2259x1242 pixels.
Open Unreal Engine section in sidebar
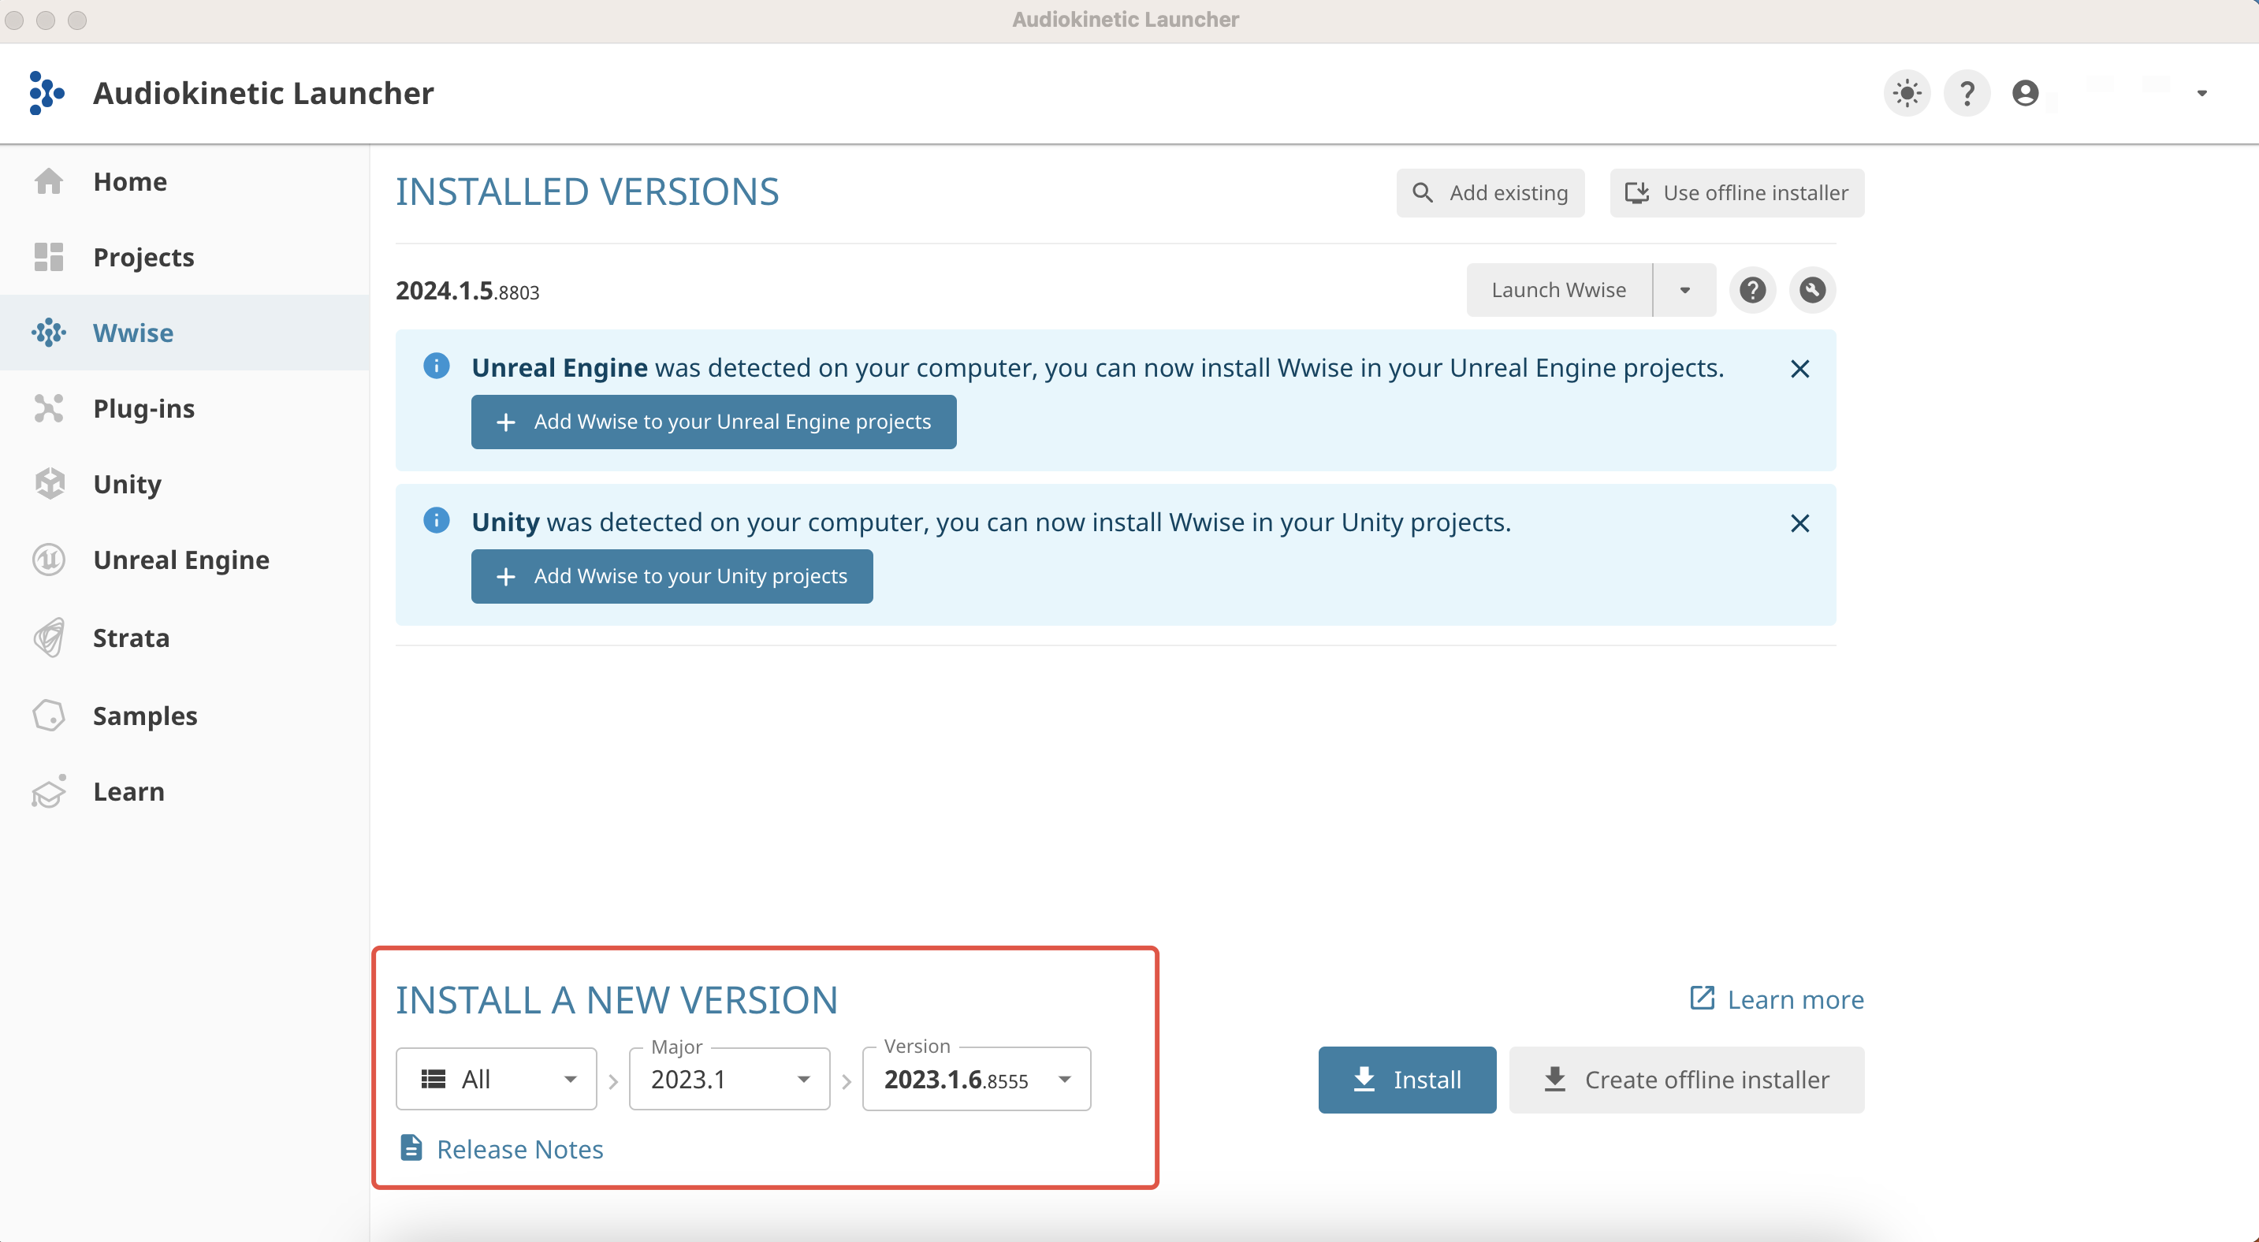[x=184, y=560]
